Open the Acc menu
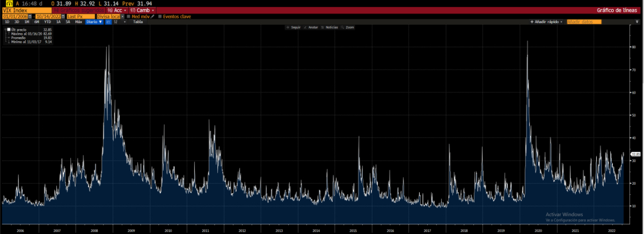This screenshot has height=234, width=644. tap(117, 10)
